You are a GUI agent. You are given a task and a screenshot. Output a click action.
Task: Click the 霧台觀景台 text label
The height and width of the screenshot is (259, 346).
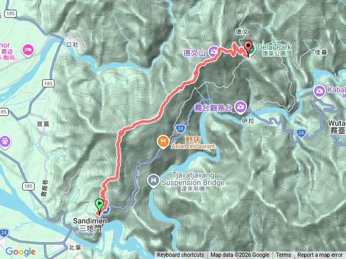pos(213,108)
